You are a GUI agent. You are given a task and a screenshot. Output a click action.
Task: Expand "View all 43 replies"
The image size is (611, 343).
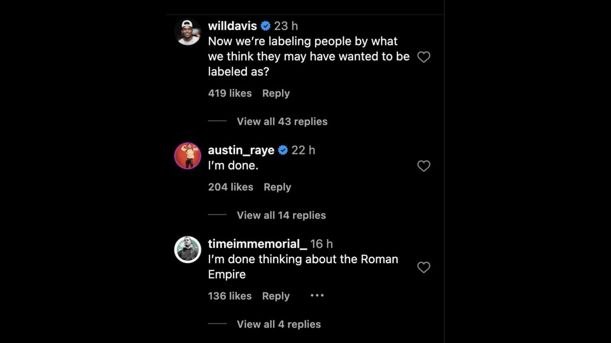pyautogui.click(x=282, y=121)
